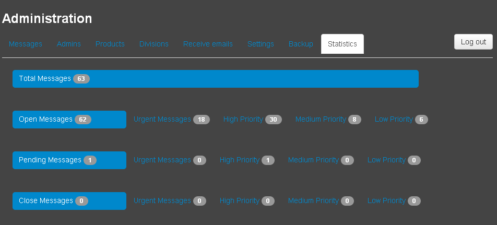This screenshot has width=497, height=225.
Task: Open High Priority link with 30 count
Action: pos(243,120)
